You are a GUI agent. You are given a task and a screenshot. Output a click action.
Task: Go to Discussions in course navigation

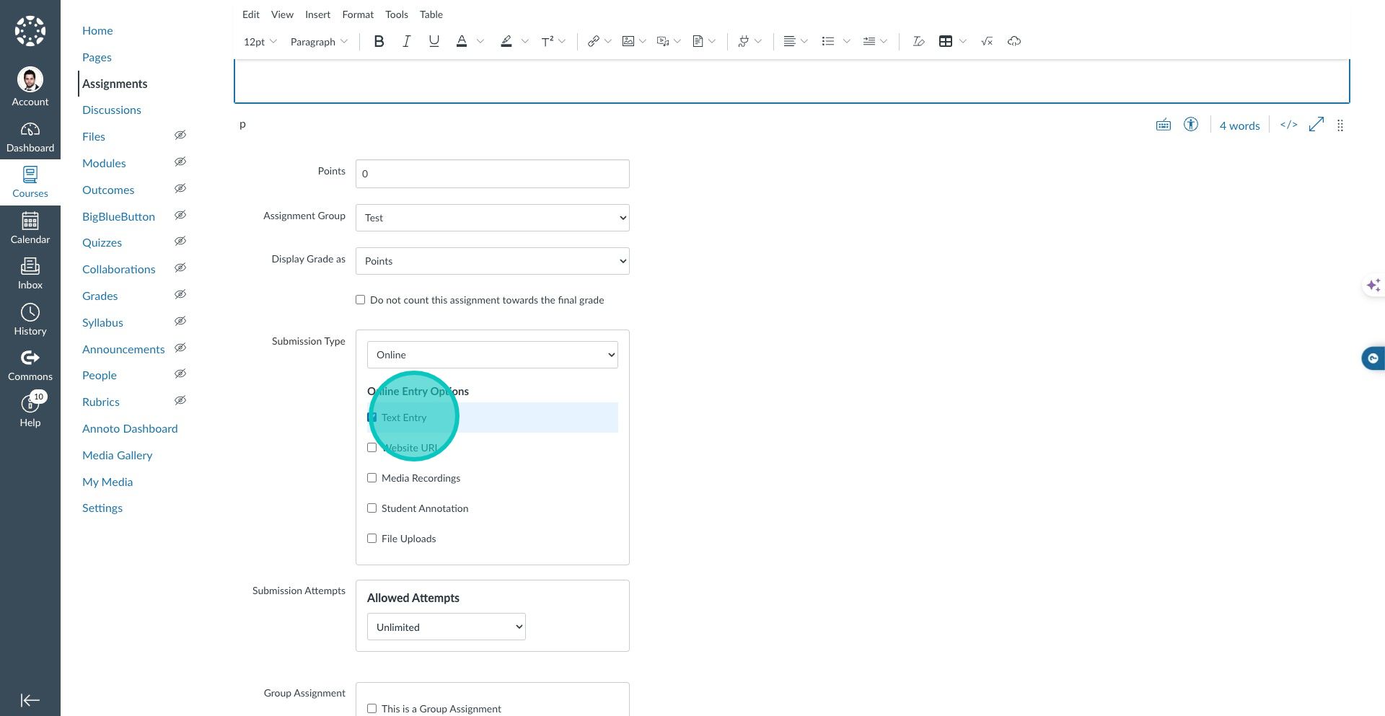pos(112,110)
